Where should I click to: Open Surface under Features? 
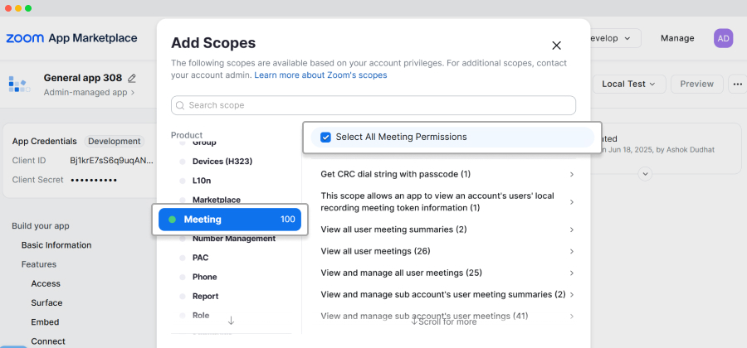point(46,302)
